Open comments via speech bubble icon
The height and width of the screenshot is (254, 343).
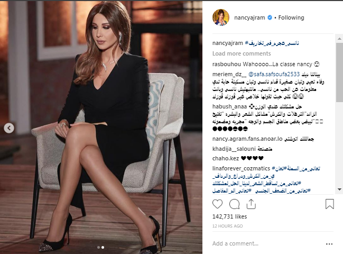[234, 204]
